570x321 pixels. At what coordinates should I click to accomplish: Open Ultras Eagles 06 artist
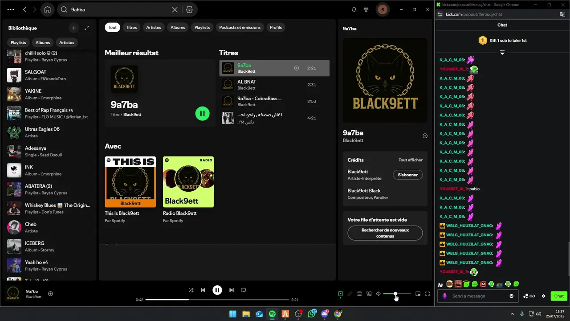pos(50,132)
